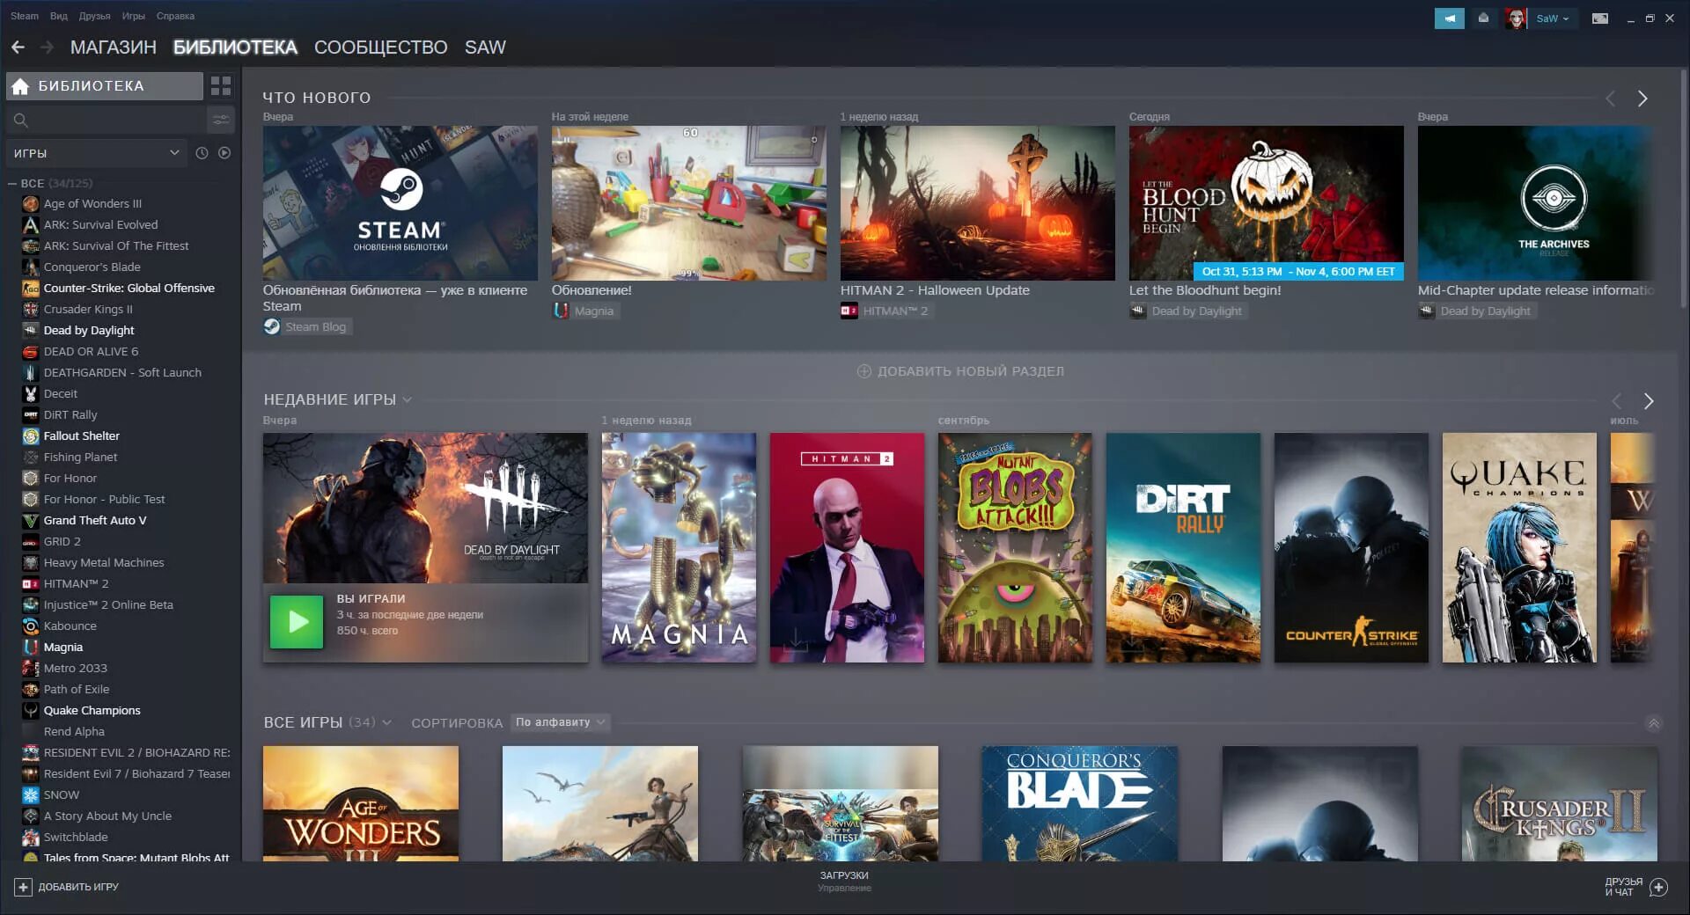The height and width of the screenshot is (915, 1690).
Task: Open the DiRT Rally cover thumbnail
Action: pyautogui.click(x=1183, y=547)
